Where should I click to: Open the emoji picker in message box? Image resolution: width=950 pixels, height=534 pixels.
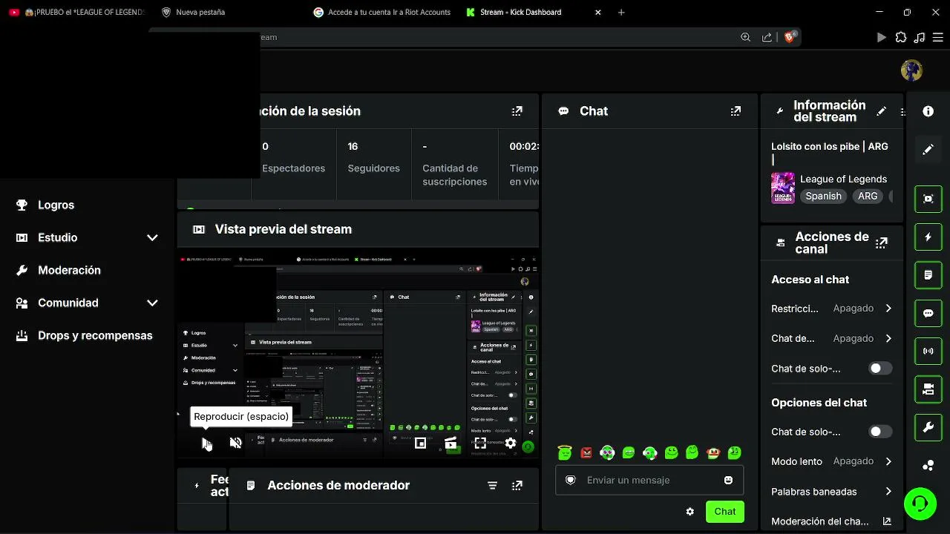(728, 480)
